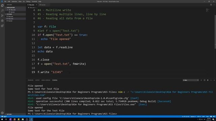Image resolution: width=216 pixels, height=121 pixels.
Task: Click the editor vertical scrollbar
Action: click(215, 32)
